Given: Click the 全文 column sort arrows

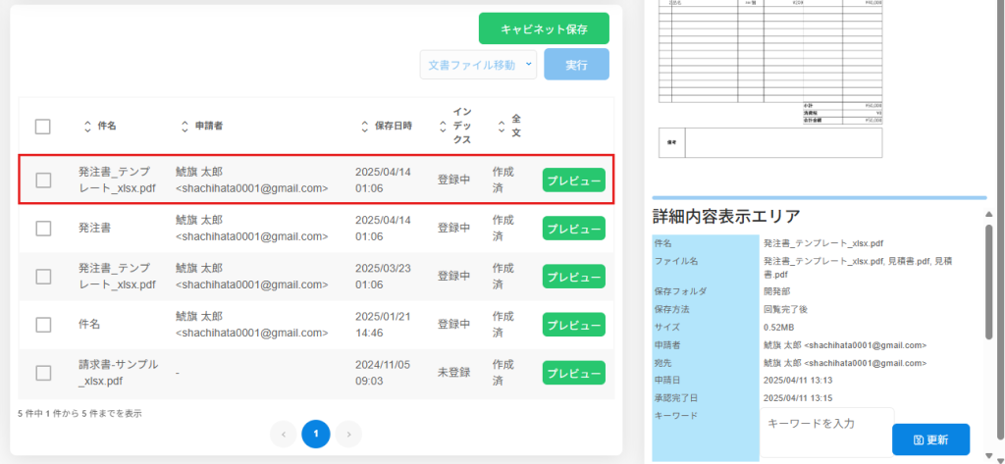Looking at the screenshot, I should tap(502, 127).
